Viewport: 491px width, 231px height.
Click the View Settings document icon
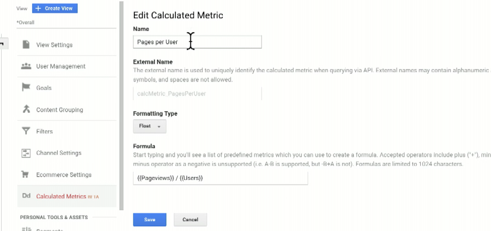[26, 44]
